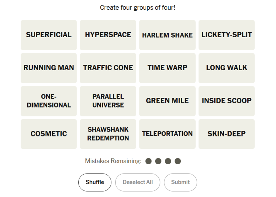The width and height of the screenshot is (276, 197).
Task: Click the first Mistakes Remaining dot
Action: click(148, 161)
